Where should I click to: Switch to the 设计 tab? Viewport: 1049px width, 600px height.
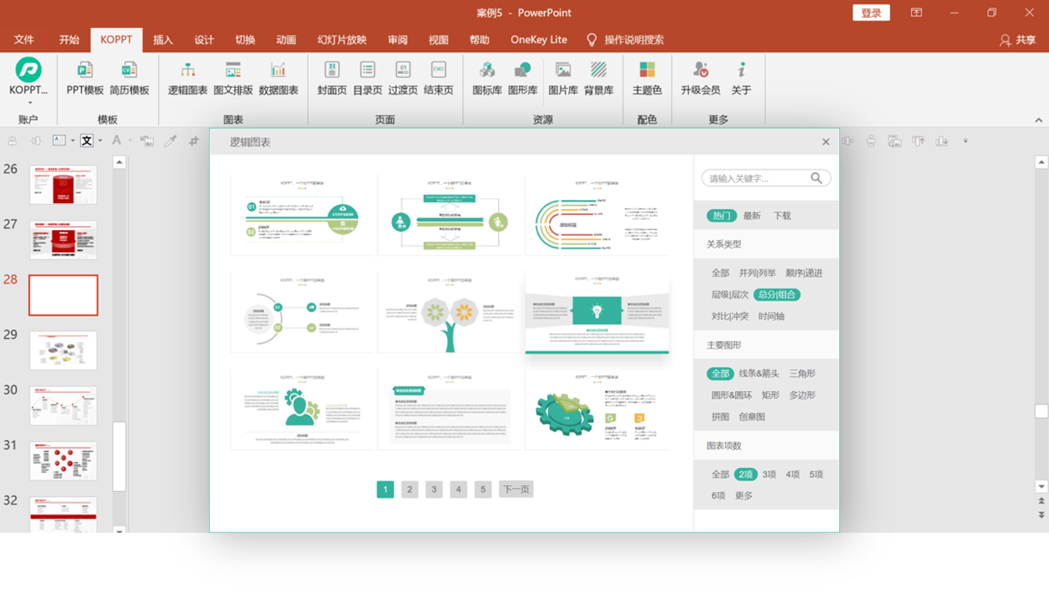point(204,40)
